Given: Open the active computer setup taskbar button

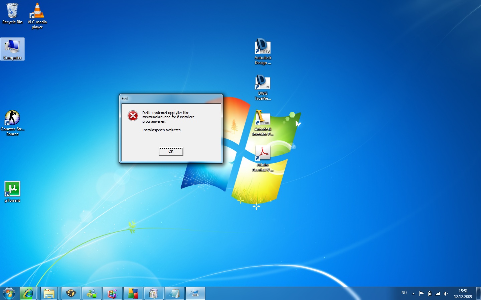Looking at the screenshot, I should [x=195, y=294].
